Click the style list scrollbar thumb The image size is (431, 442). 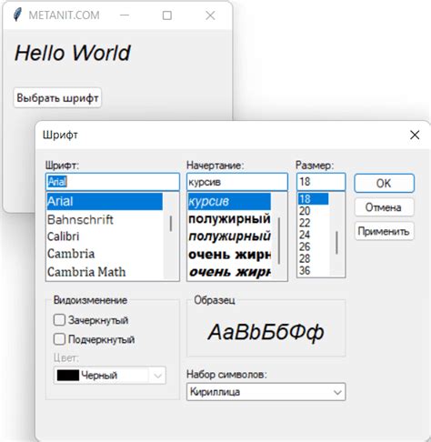point(279,240)
